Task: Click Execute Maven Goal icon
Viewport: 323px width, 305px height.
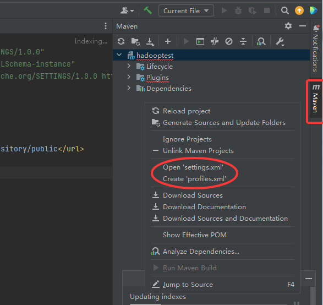Action: [200, 41]
